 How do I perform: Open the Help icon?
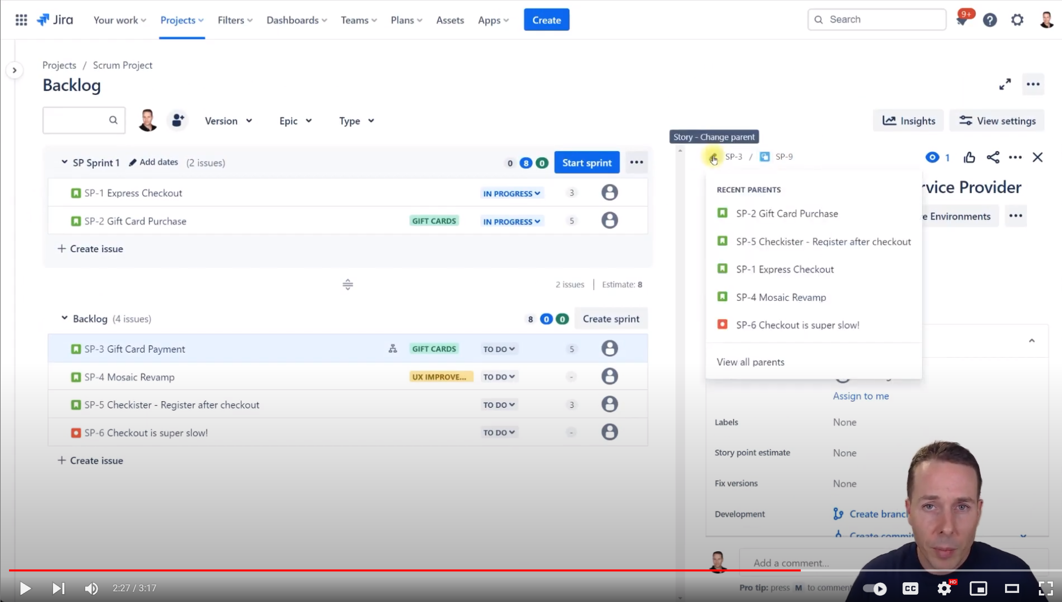990,20
